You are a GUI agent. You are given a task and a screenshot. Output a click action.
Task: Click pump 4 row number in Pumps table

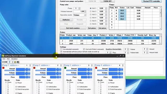(x=112, y=19)
